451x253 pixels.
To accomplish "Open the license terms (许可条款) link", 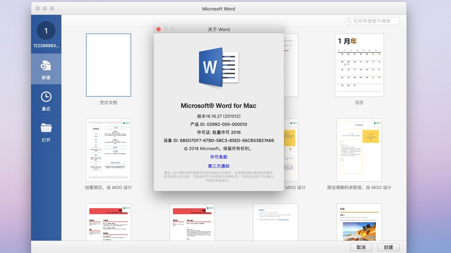I will 219,157.
